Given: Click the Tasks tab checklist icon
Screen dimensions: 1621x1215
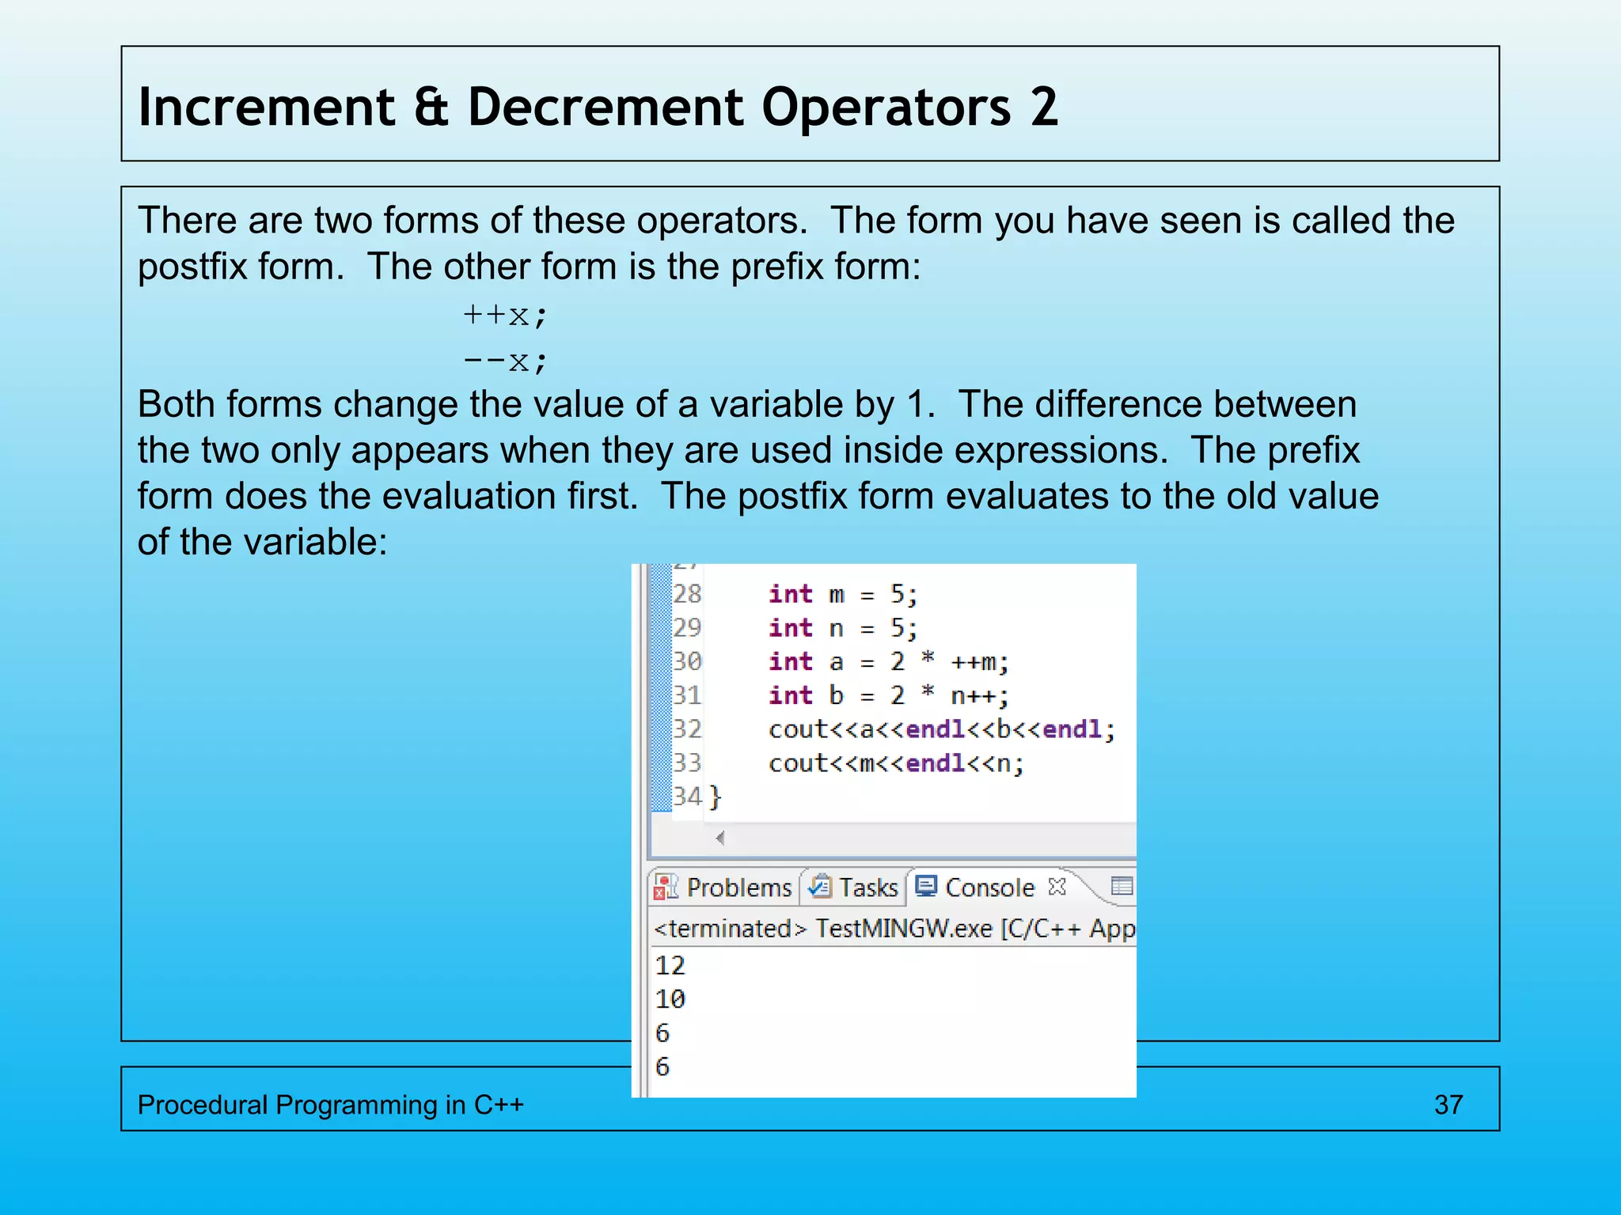Looking at the screenshot, I should [x=819, y=887].
